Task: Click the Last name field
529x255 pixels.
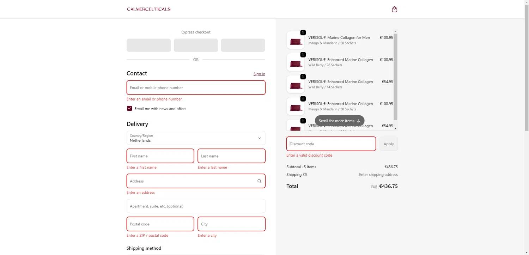Action: [x=231, y=156]
